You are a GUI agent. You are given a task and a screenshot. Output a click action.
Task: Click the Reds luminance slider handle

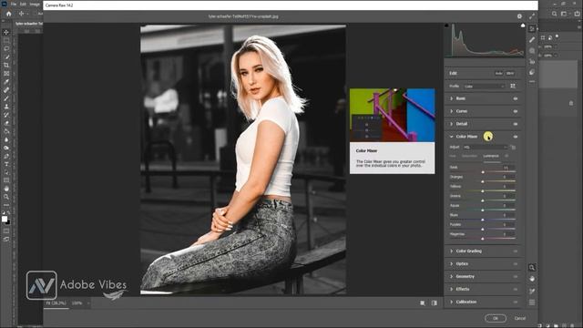(483, 172)
